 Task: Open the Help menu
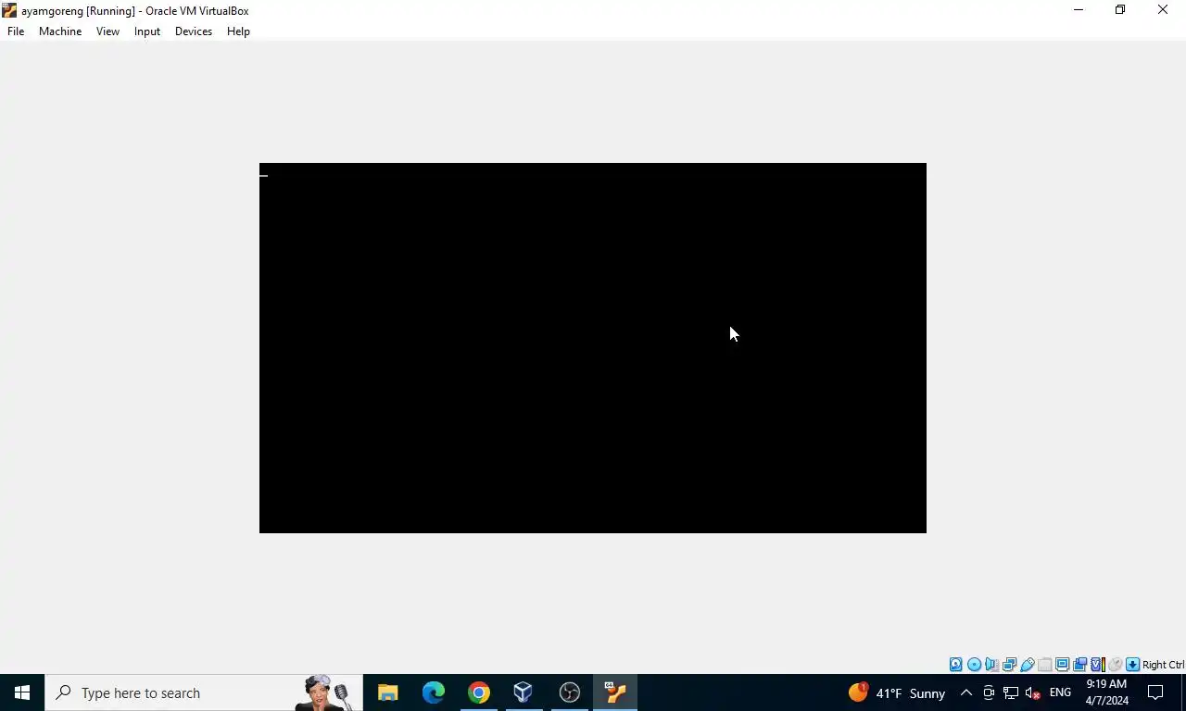[x=238, y=31]
